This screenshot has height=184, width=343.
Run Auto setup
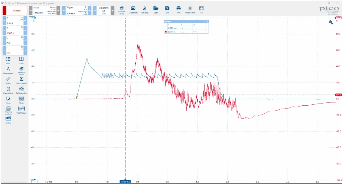point(144,9)
